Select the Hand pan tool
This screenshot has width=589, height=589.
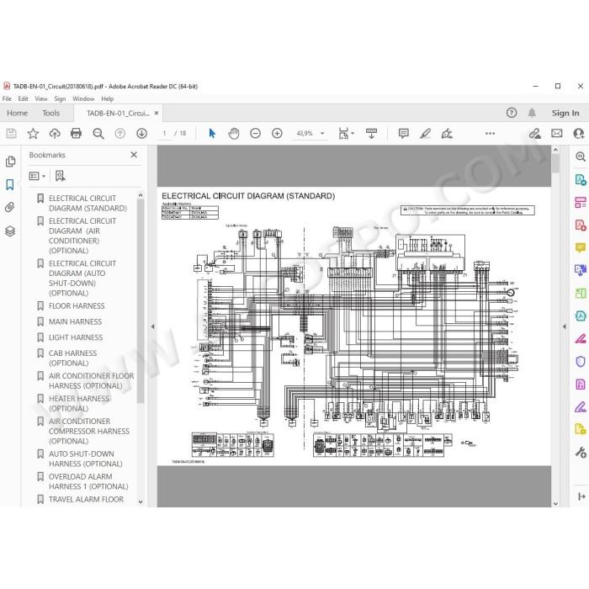[234, 133]
